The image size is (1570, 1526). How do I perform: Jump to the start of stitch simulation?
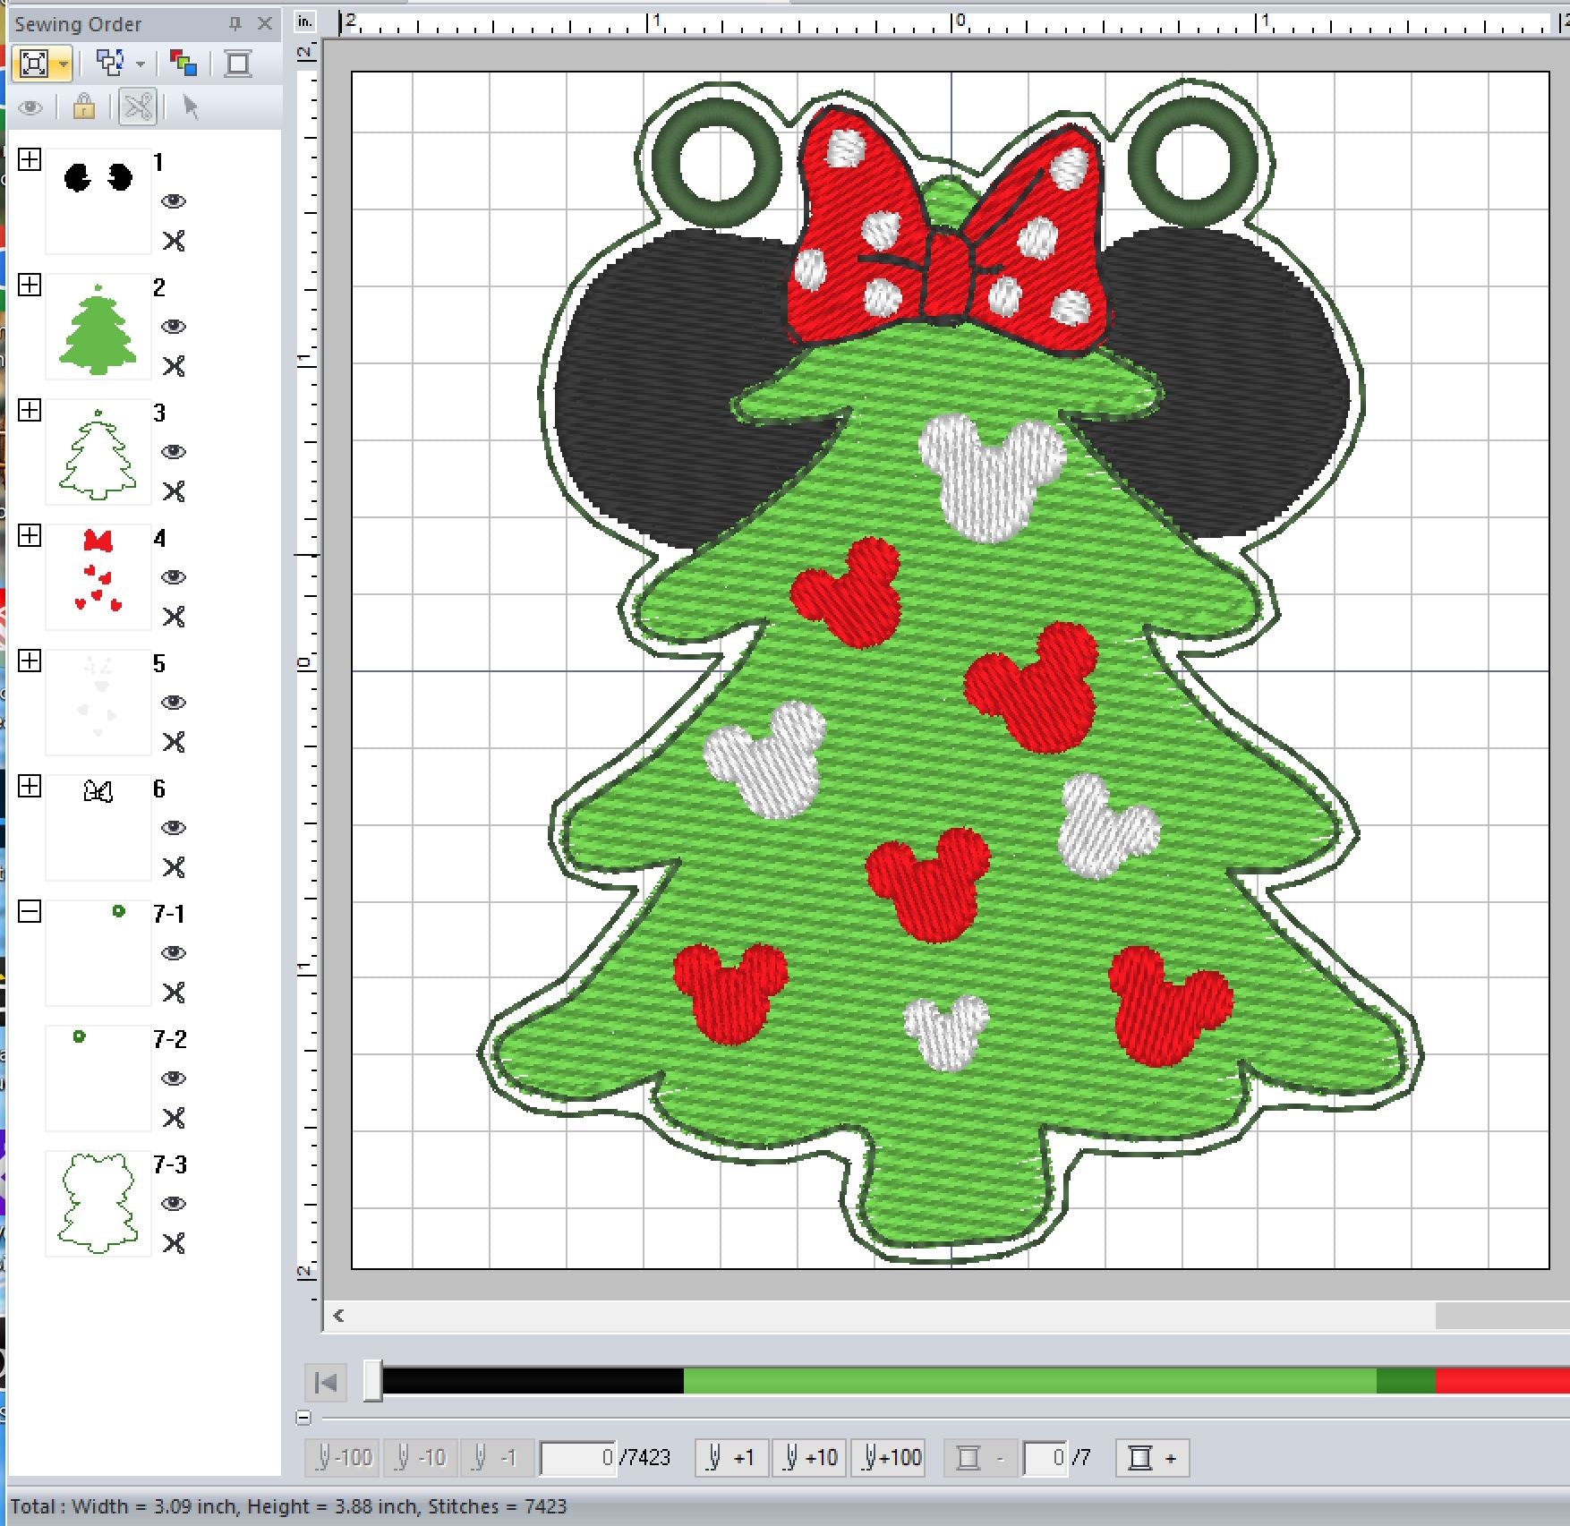[326, 1383]
